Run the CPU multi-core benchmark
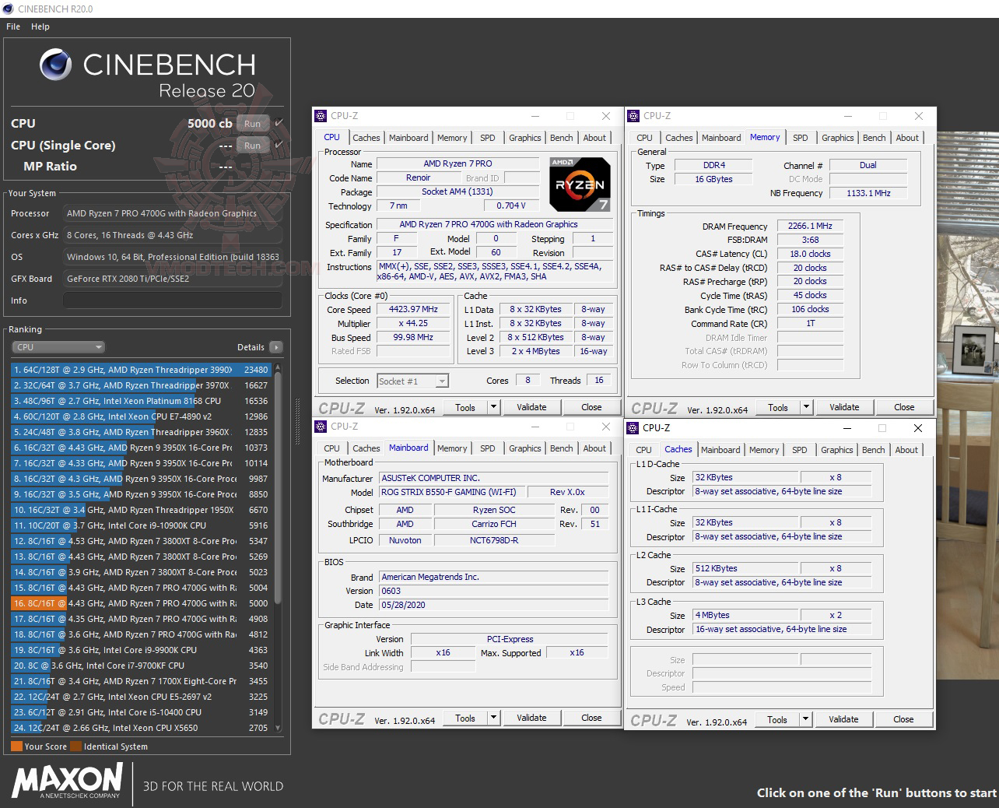The image size is (999, 808). (x=252, y=123)
